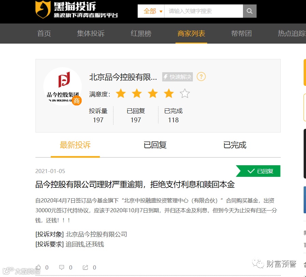Focus the 请输入关键字搜索 search field
The image size is (306, 277).
point(203,11)
